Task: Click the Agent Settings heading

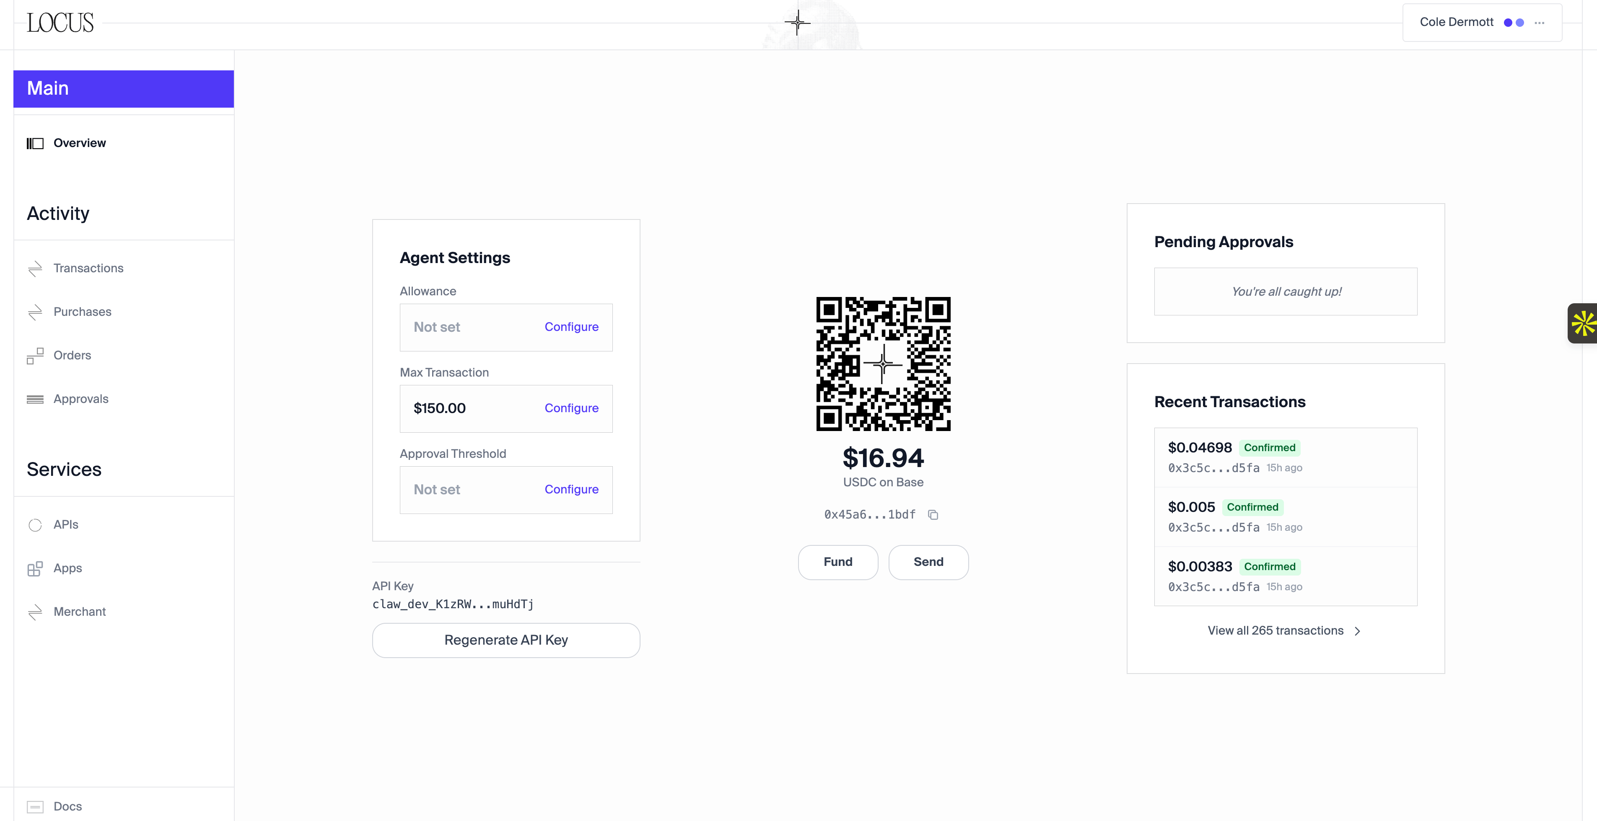Action: [455, 258]
